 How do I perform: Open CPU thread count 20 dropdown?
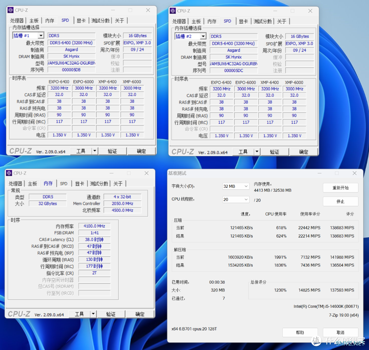pos(236,199)
